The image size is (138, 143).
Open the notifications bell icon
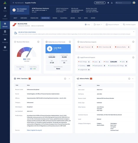108,3
